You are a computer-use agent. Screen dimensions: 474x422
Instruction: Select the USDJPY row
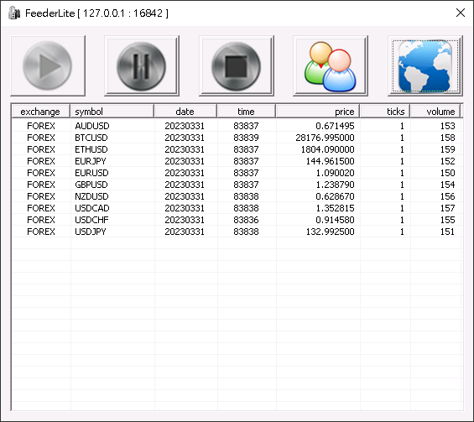pyautogui.click(x=237, y=232)
